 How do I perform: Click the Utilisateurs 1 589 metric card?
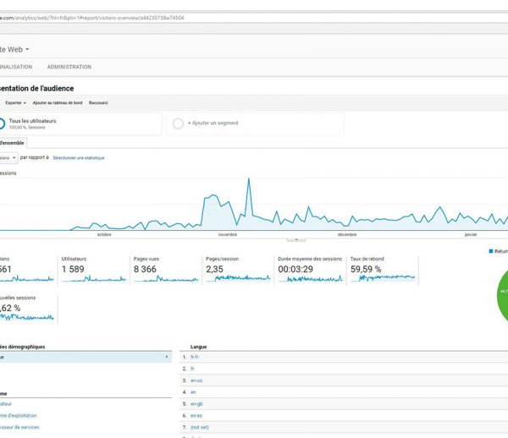(94, 271)
